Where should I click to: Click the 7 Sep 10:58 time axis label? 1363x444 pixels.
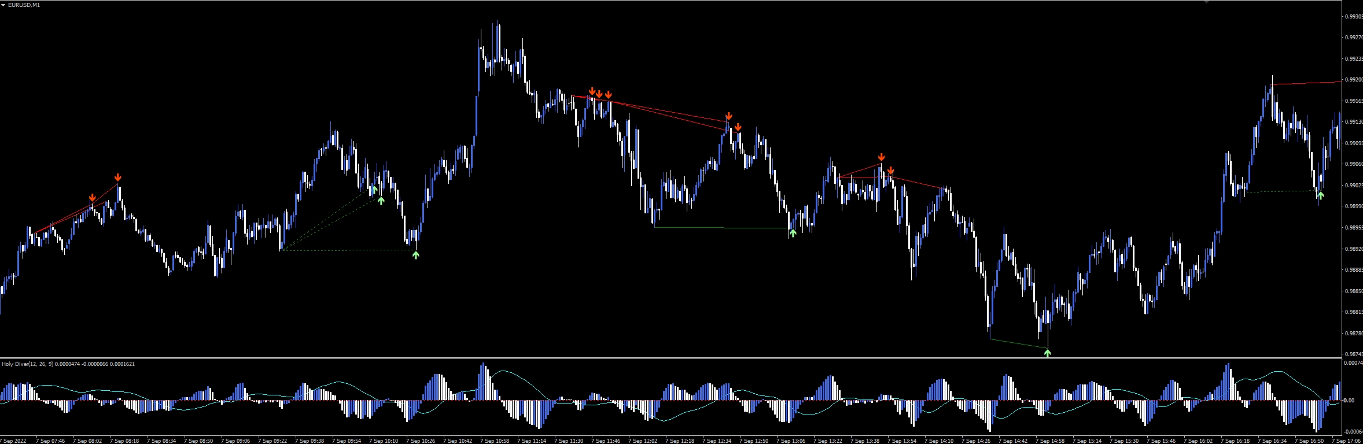click(494, 441)
